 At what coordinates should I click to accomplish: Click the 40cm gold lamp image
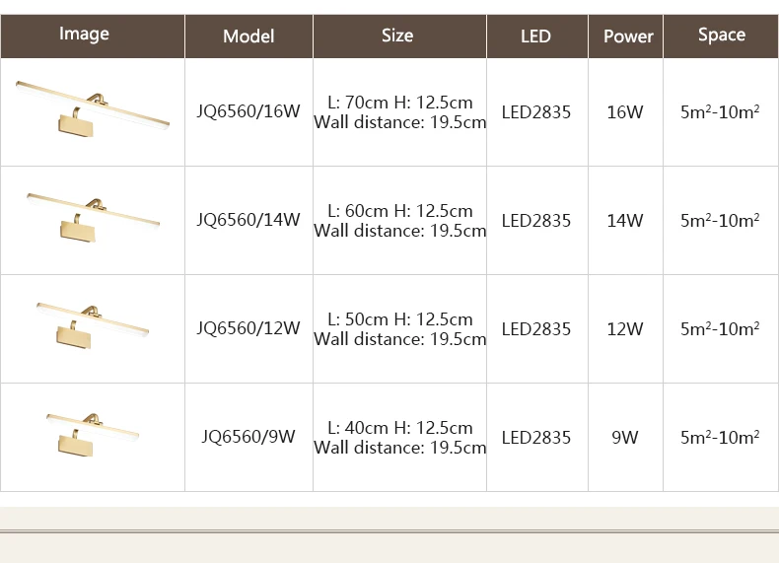(93, 433)
